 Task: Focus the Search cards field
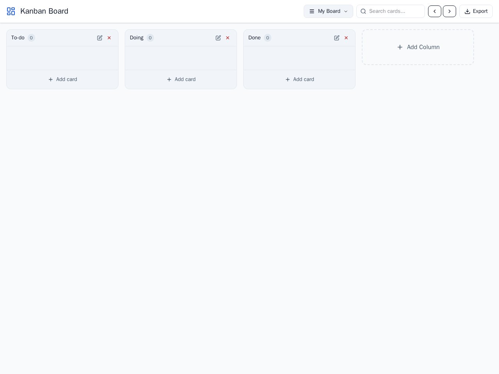tap(391, 11)
